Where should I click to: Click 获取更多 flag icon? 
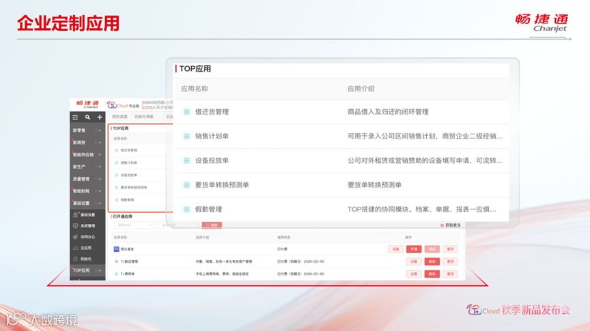[442, 225]
